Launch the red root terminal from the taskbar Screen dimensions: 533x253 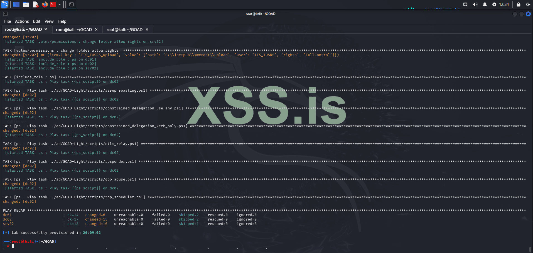(53, 4)
